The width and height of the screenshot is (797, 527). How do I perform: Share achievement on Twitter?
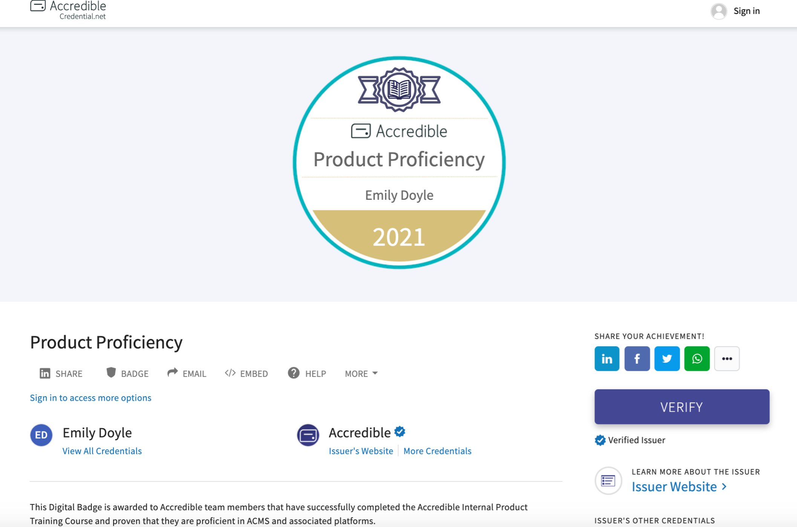[667, 358]
